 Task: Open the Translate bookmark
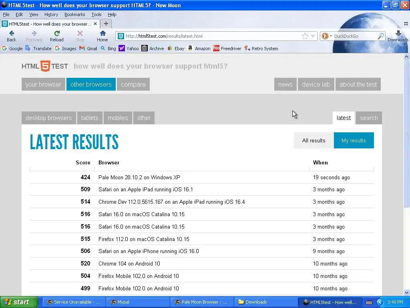click(x=38, y=49)
